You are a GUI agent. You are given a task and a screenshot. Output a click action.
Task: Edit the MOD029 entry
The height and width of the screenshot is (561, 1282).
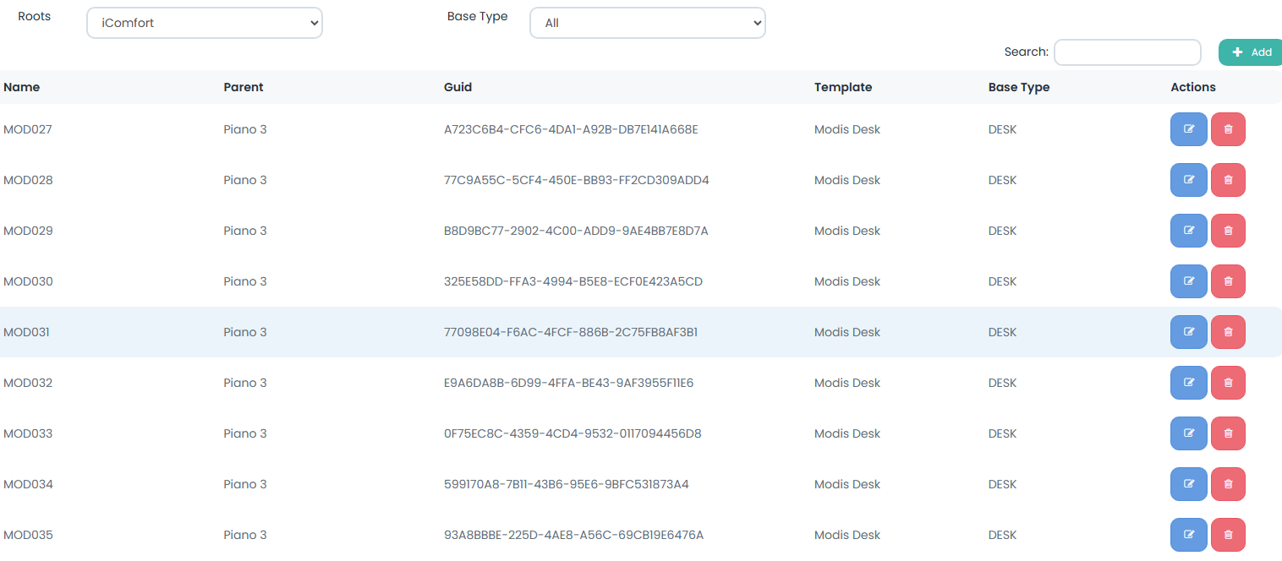pos(1188,231)
